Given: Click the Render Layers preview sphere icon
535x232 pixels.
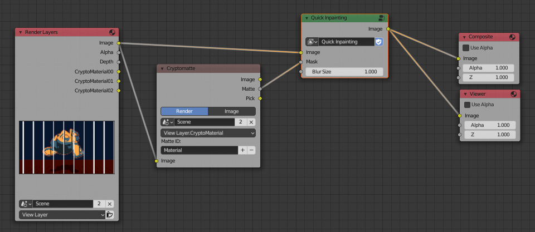Looking at the screenshot, I should (113, 32).
